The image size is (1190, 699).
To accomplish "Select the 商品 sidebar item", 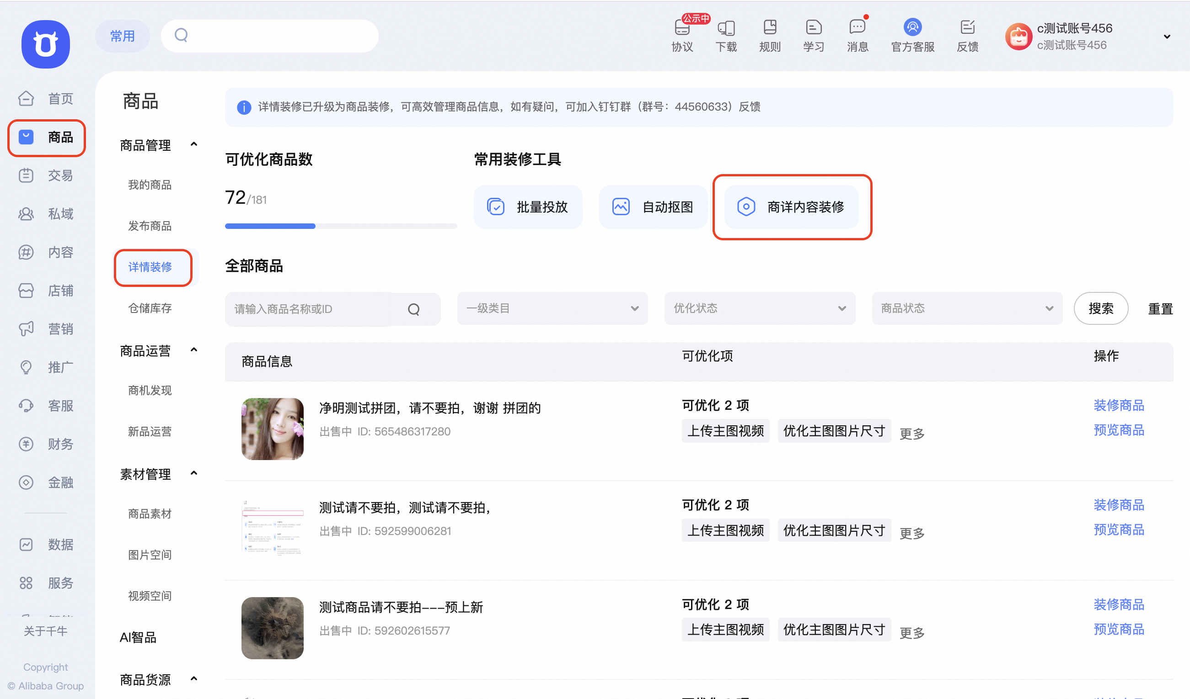I will [46, 137].
